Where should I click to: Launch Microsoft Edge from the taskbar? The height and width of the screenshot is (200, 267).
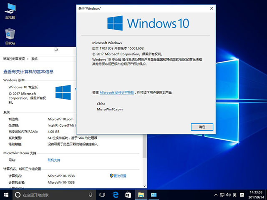pos(116,195)
